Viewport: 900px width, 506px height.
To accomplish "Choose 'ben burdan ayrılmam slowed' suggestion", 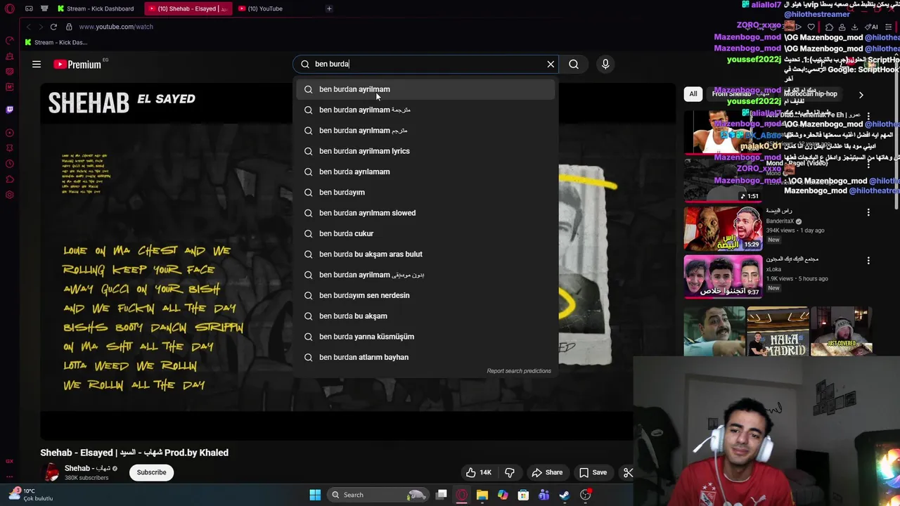I will 425,213.
